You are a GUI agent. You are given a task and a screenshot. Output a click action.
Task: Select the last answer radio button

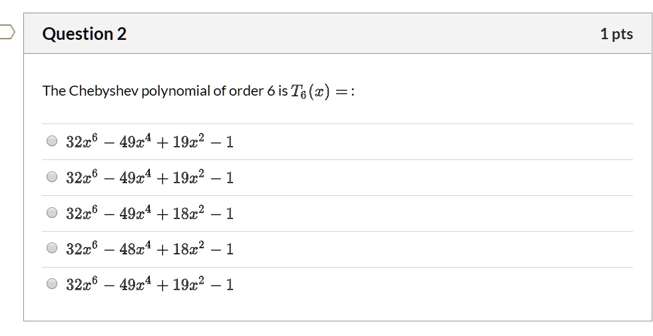pyautogui.click(x=52, y=284)
